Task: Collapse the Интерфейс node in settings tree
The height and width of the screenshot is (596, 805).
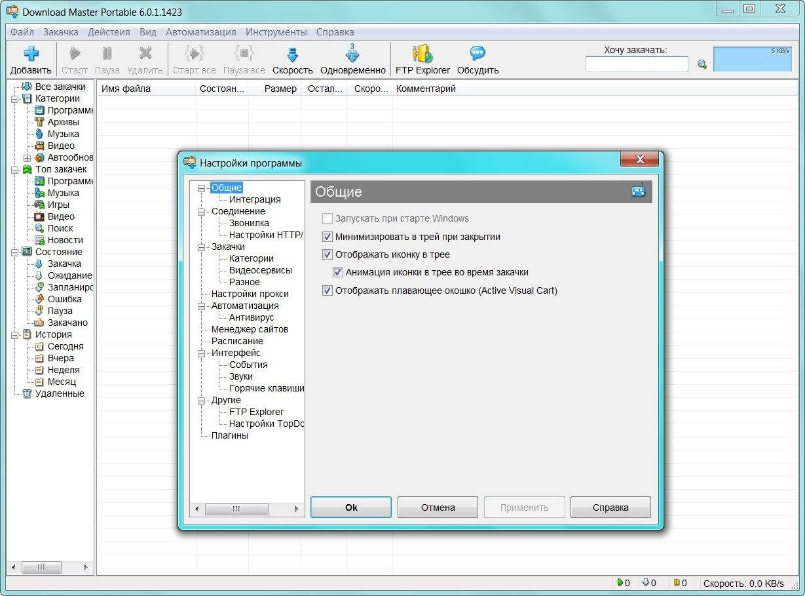Action: 202,353
